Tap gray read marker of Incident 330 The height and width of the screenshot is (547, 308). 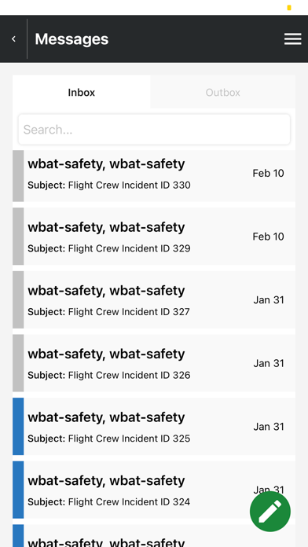18,176
